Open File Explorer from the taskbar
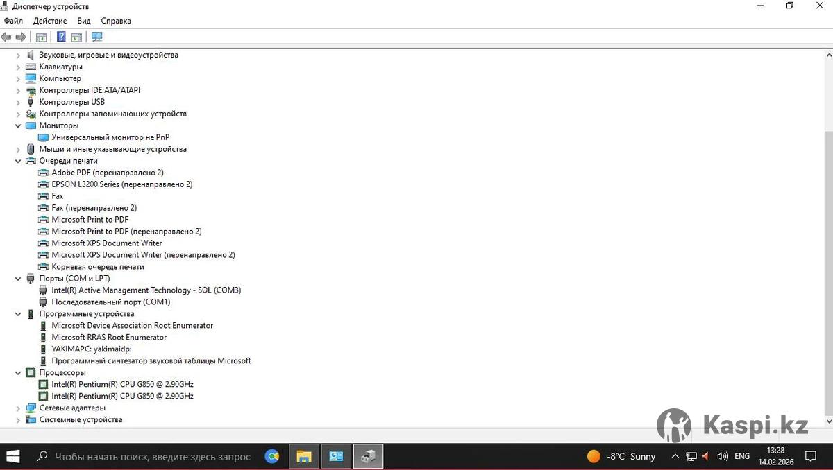 click(x=303, y=456)
